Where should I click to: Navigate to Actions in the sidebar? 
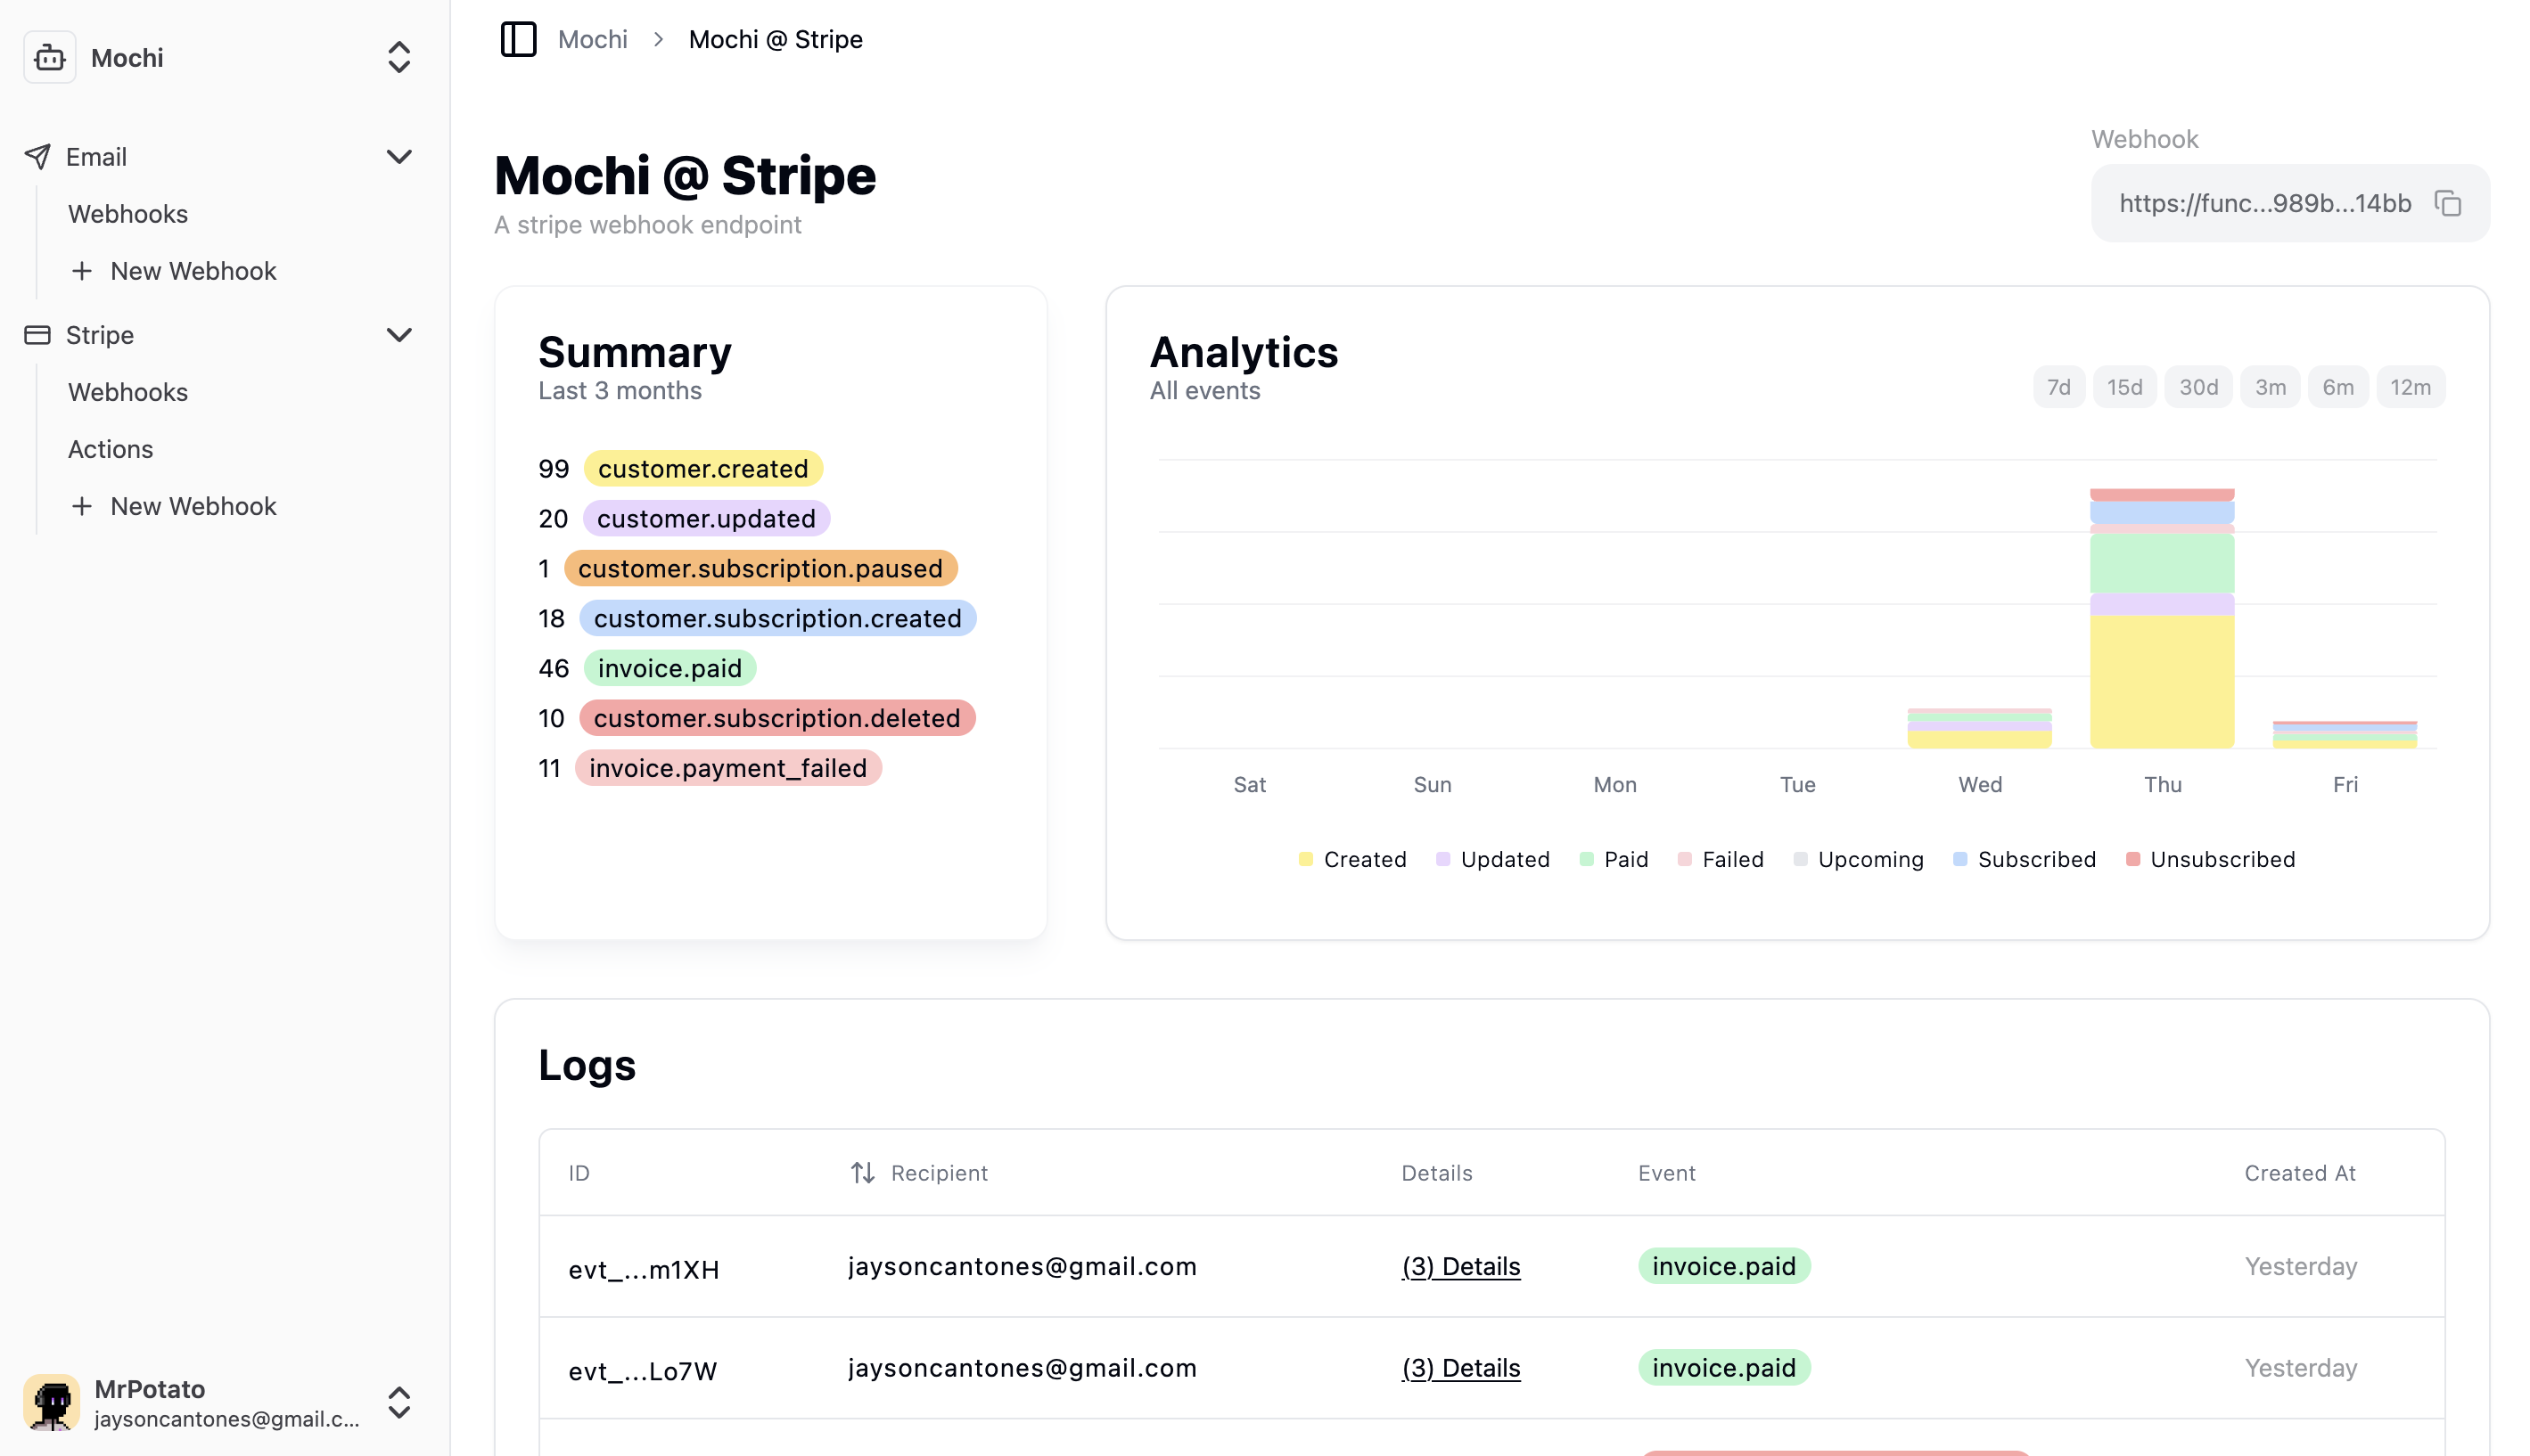[110, 448]
